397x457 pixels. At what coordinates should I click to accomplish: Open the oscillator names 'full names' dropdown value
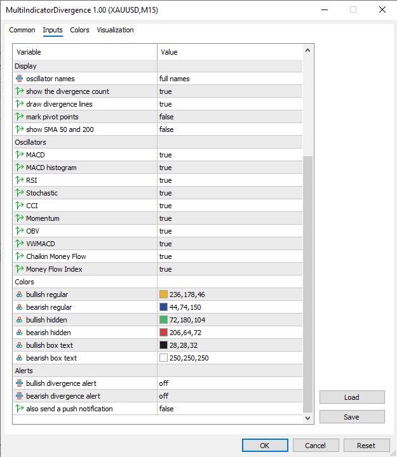[230, 79]
